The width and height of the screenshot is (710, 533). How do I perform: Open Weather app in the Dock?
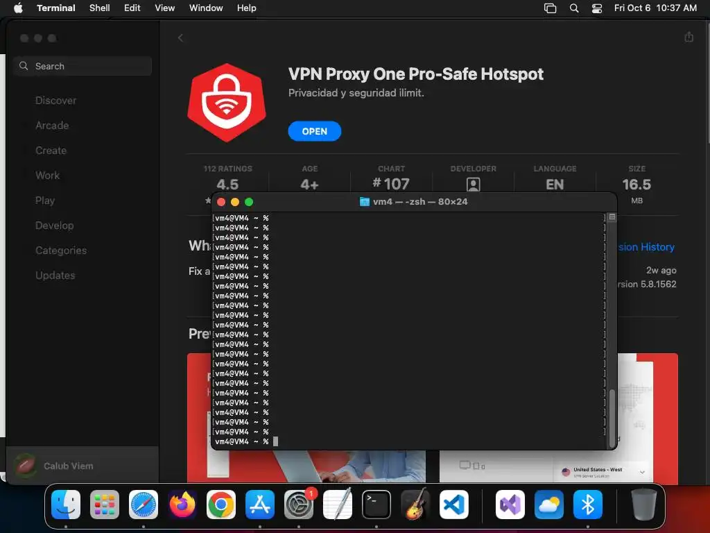pyautogui.click(x=549, y=505)
